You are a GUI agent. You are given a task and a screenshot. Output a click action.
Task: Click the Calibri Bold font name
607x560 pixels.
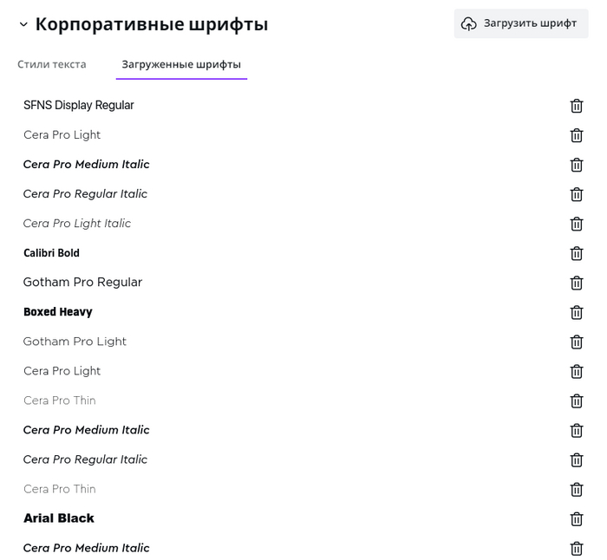[x=51, y=253]
